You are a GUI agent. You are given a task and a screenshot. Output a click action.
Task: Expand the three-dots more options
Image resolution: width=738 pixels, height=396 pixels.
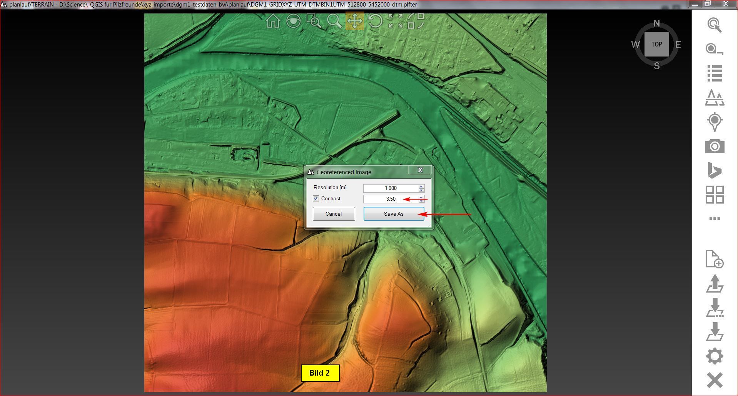click(715, 219)
